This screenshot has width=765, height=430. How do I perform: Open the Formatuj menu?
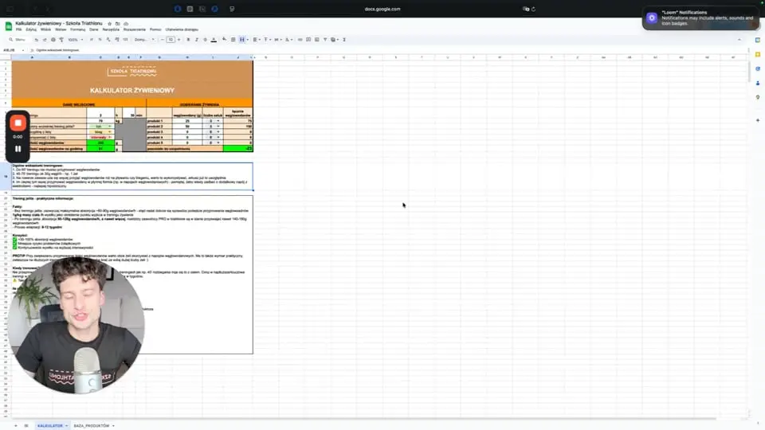pyautogui.click(x=77, y=29)
